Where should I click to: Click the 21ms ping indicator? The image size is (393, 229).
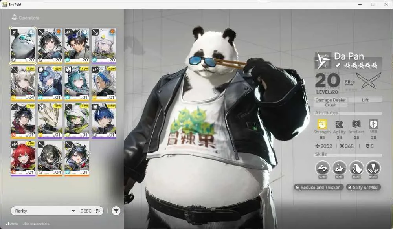click(x=12, y=224)
